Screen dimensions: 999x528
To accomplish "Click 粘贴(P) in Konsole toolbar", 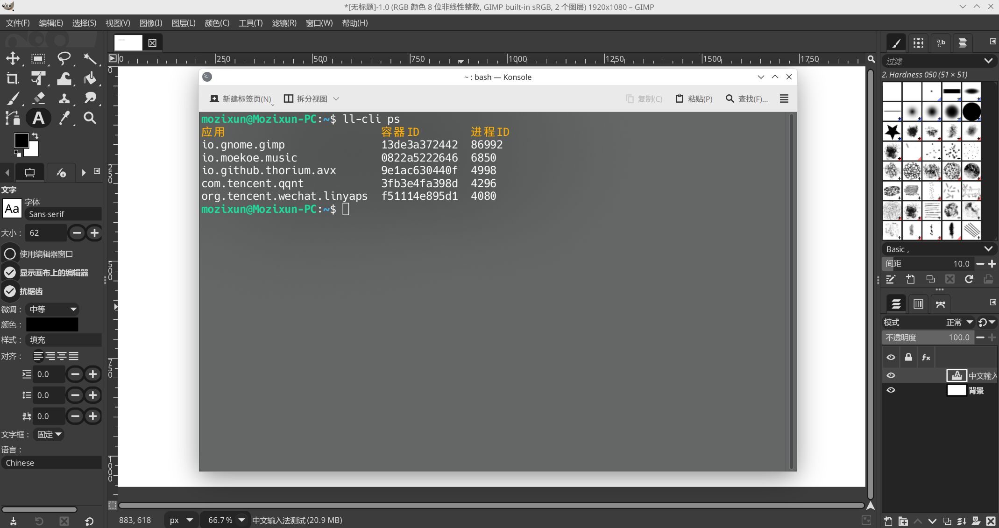I will 694,99.
